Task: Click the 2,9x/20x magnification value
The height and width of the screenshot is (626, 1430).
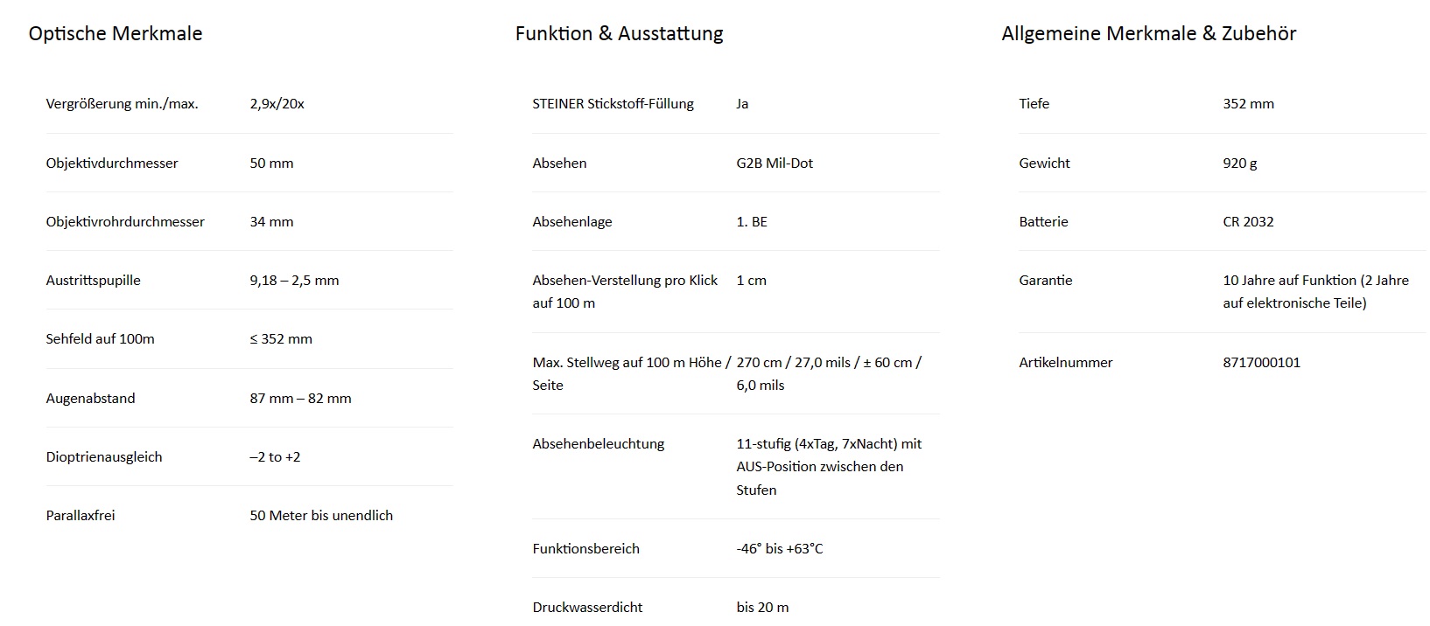Action: [277, 104]
